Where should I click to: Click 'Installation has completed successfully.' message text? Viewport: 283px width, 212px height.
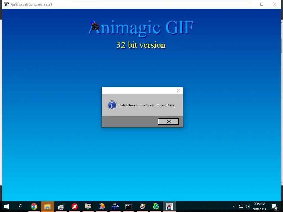pyautogui.click(x=146, y=105)
